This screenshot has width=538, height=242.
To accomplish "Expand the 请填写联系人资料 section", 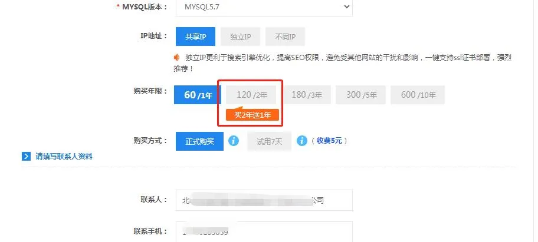I will [x=64, y=157].
